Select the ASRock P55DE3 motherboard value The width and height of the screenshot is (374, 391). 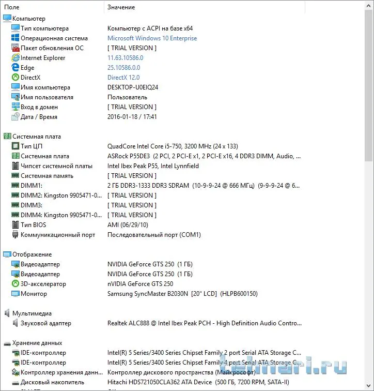[x=204, y=156]
